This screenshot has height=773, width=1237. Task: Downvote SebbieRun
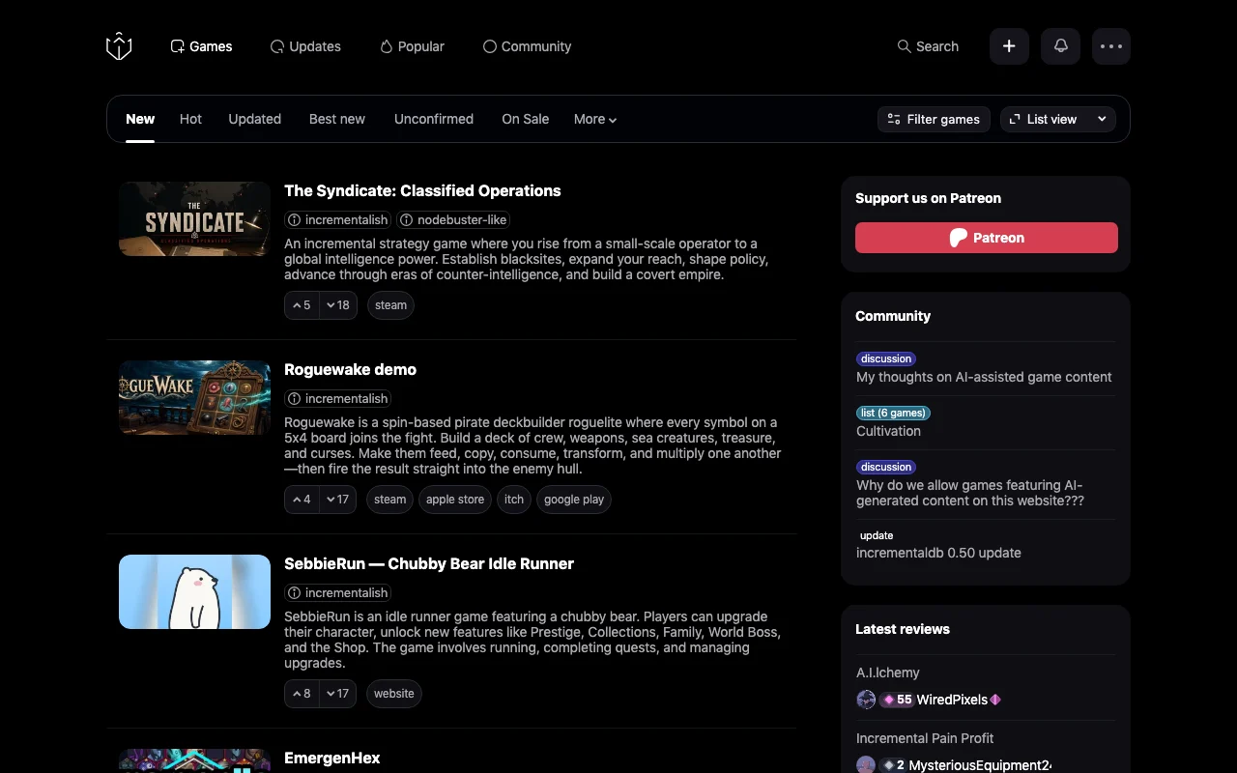[338, 694]
